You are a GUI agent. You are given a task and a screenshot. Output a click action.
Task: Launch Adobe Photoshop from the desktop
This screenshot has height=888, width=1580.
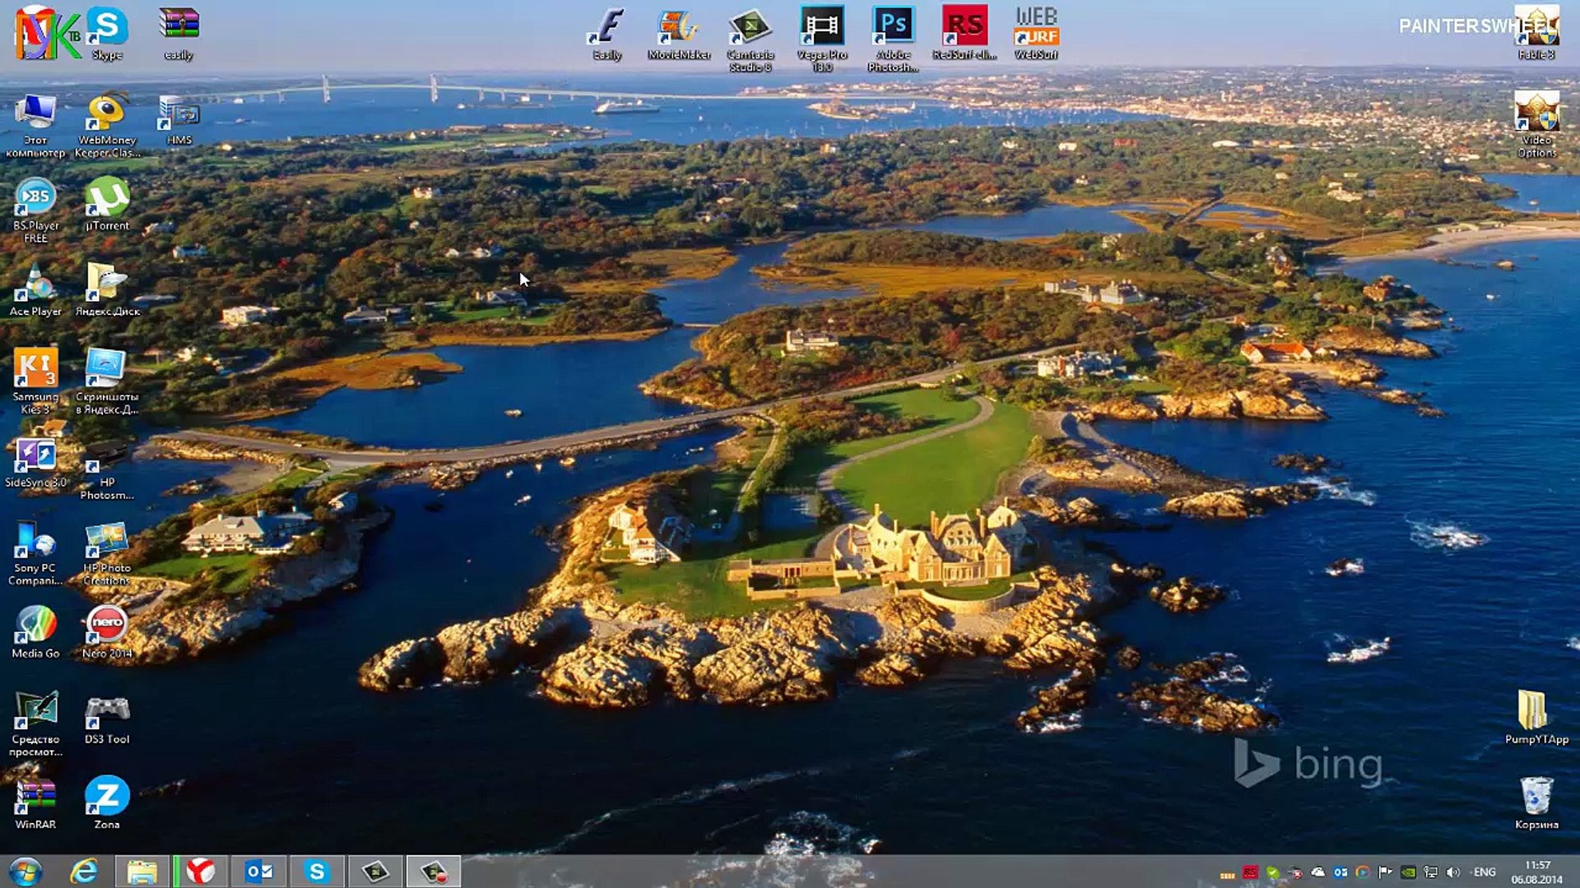click(893, 39)
